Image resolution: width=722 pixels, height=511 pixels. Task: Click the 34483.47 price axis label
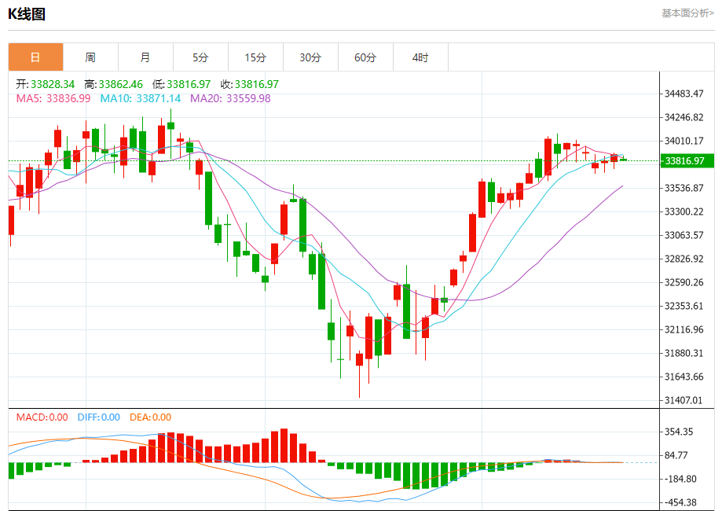(x=684, y=94)
